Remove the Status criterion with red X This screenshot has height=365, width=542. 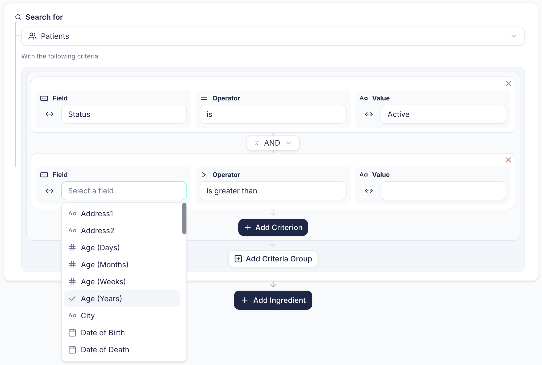tap(508, 83)
